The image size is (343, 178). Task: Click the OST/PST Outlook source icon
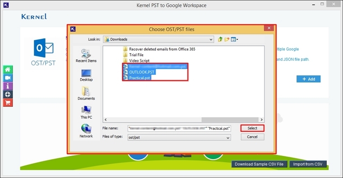43,52
